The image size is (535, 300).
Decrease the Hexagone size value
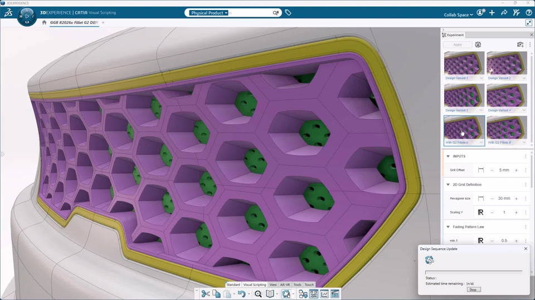(492, 198)
